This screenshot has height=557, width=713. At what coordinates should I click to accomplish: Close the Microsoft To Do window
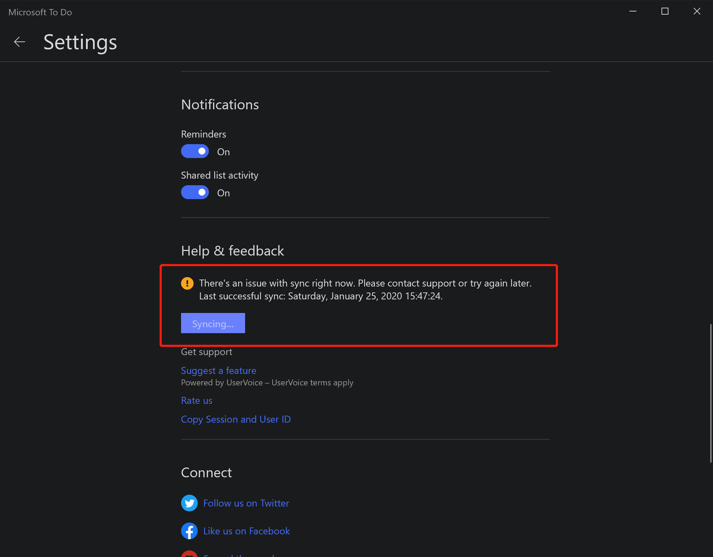tap(697, 11)
